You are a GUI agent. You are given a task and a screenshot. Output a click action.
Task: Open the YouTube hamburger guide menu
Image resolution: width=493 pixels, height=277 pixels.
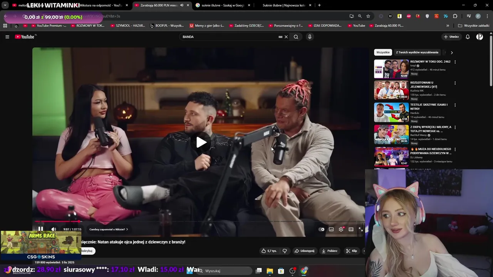[7, 37]
